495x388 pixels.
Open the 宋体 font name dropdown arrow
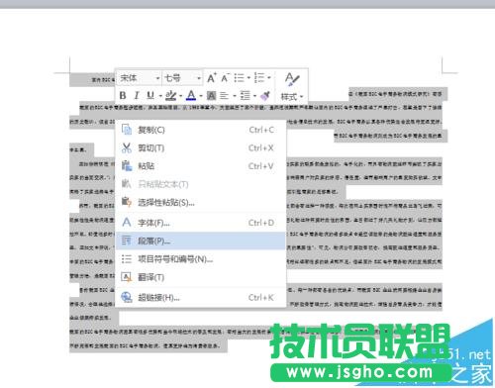(x=157, y=78)
